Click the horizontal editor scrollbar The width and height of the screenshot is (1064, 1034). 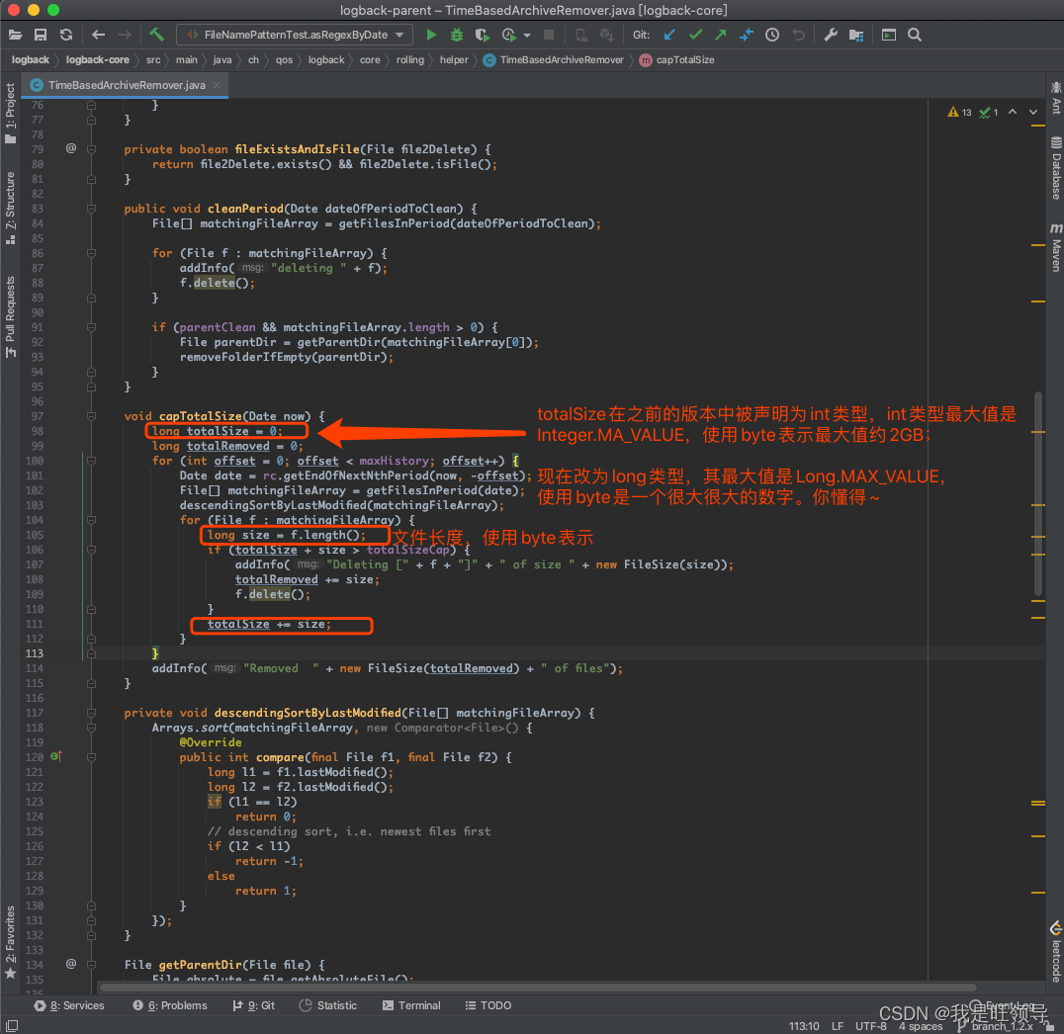(x=537, y=988)
